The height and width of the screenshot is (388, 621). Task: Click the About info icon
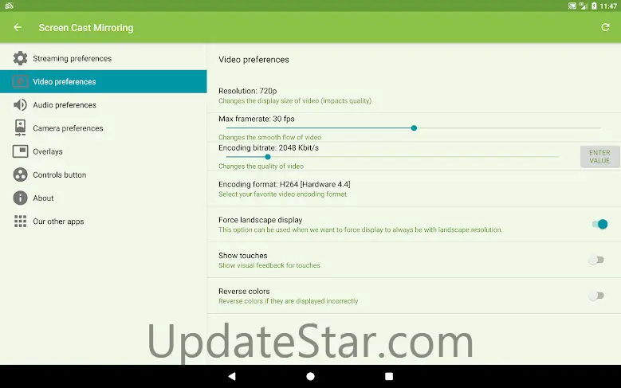point(20,198)
